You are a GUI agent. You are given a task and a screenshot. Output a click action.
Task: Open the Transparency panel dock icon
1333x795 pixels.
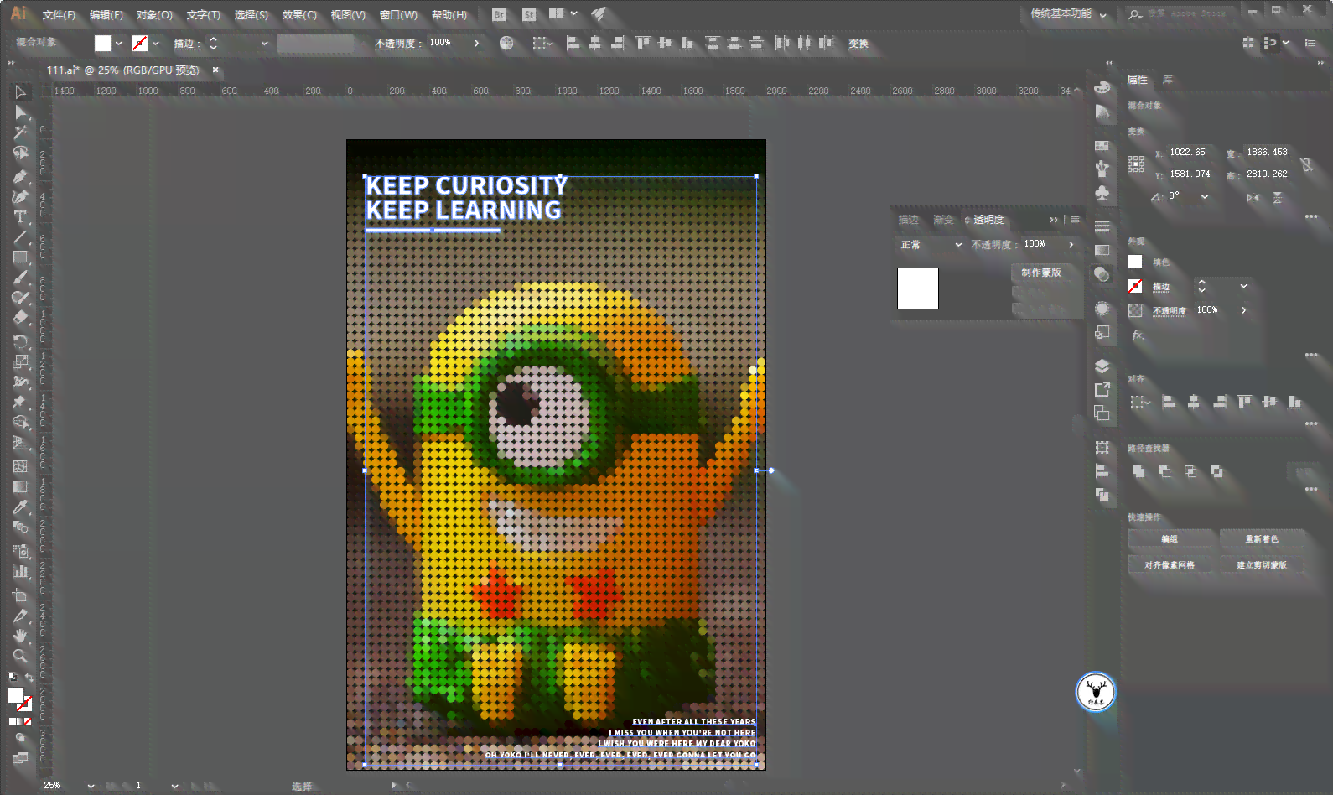(x=1102, y=274)
